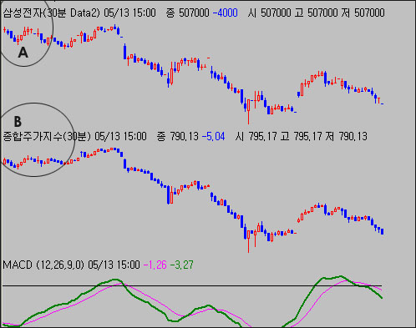Click the index change value -5,04
Image resolution: width=416 pixels, height=328 pixels.
point(213,137)
